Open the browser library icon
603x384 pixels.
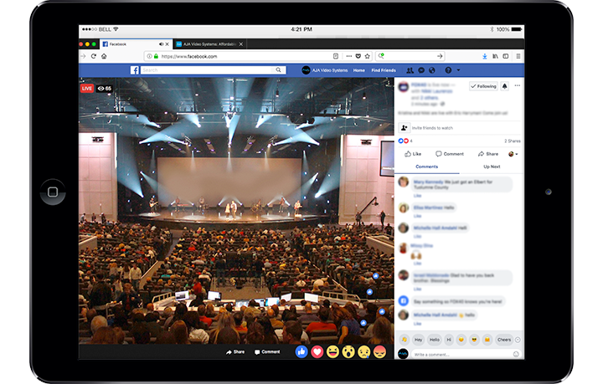(x=495, y=56)
